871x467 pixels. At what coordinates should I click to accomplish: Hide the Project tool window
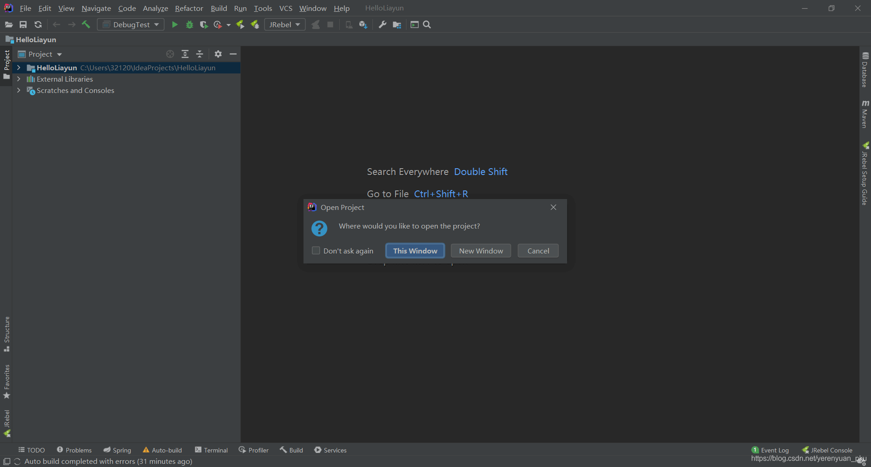233,54
